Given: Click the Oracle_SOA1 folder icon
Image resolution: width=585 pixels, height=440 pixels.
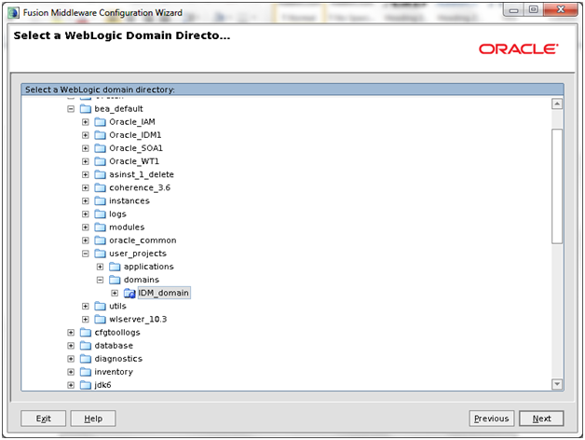Looking at the screenshot, I should pos(100,148).
